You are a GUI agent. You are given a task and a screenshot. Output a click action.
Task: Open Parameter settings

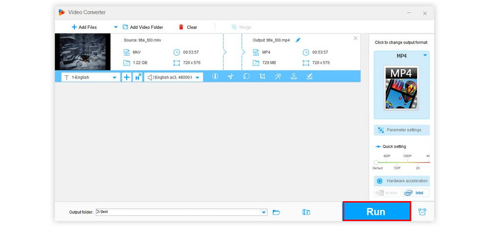pos(401,130)
